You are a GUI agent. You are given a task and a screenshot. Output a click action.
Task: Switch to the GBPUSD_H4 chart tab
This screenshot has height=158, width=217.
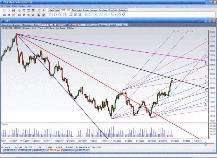tap(68, 150)
